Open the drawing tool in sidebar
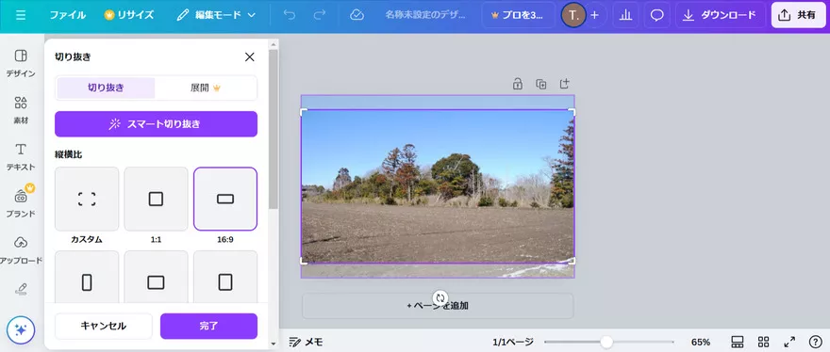The image size is (830, 352). coord(21,289)
